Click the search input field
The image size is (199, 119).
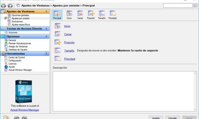pos(178,6)
